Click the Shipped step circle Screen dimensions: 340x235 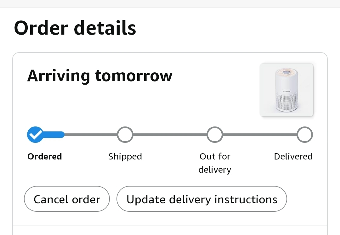tap(125, 135)
